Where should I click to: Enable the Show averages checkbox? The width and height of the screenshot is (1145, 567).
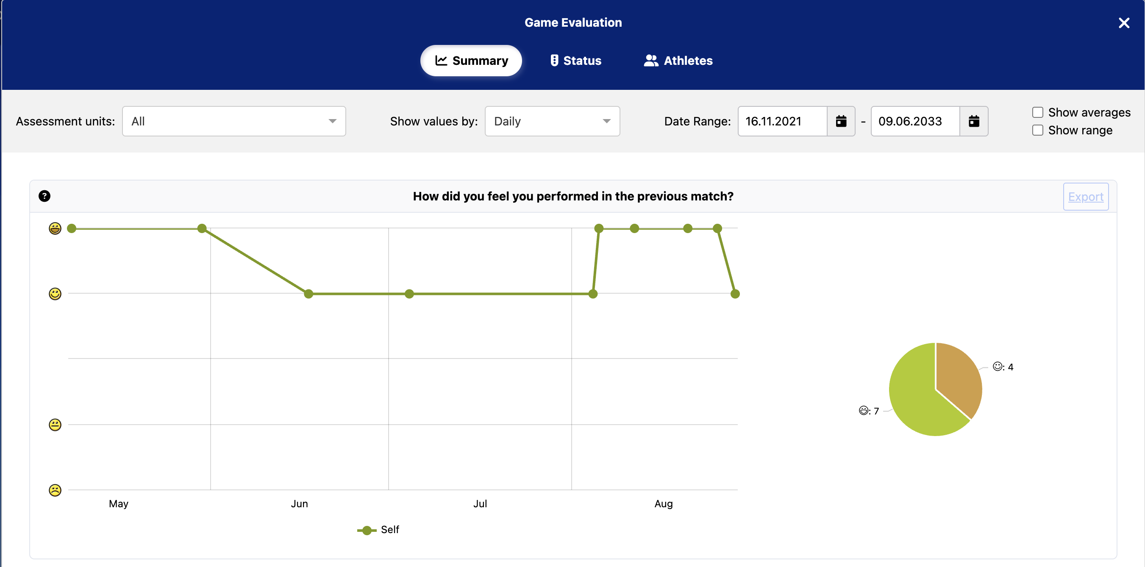[x=1037, y=112]
